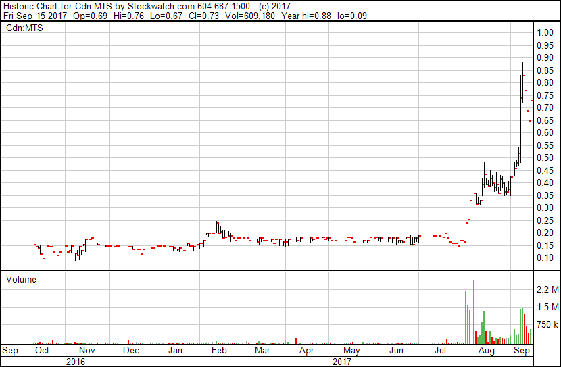Viewport: 561px width, 367px height.
Task: Select the 'Cl=0.73' close value
Action: 203,16
